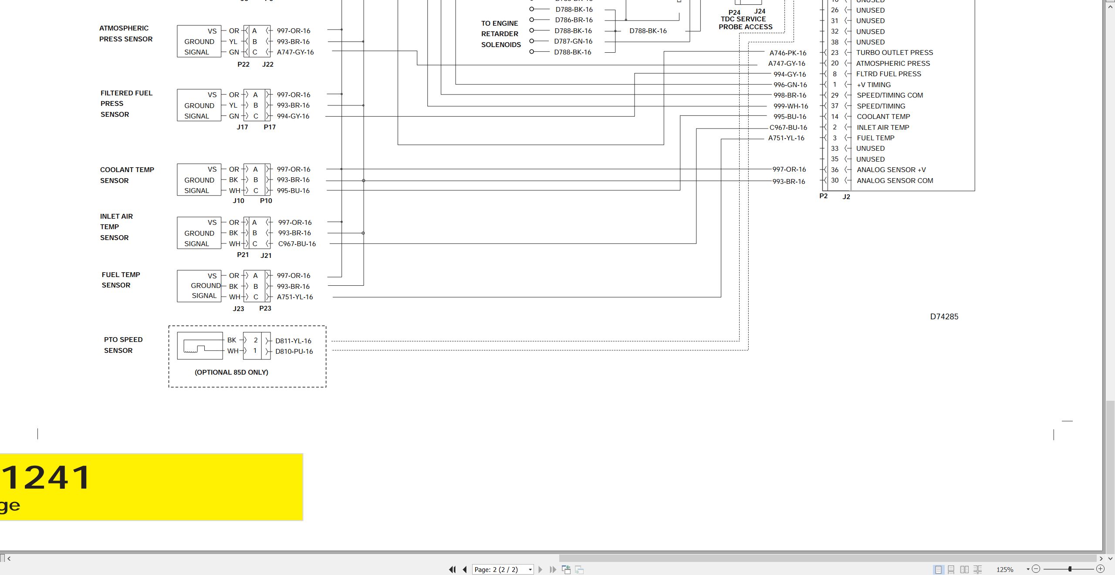Screen dimensions: 1115x575
Task: Click the J2 connector label
Action: pos(846,197)
